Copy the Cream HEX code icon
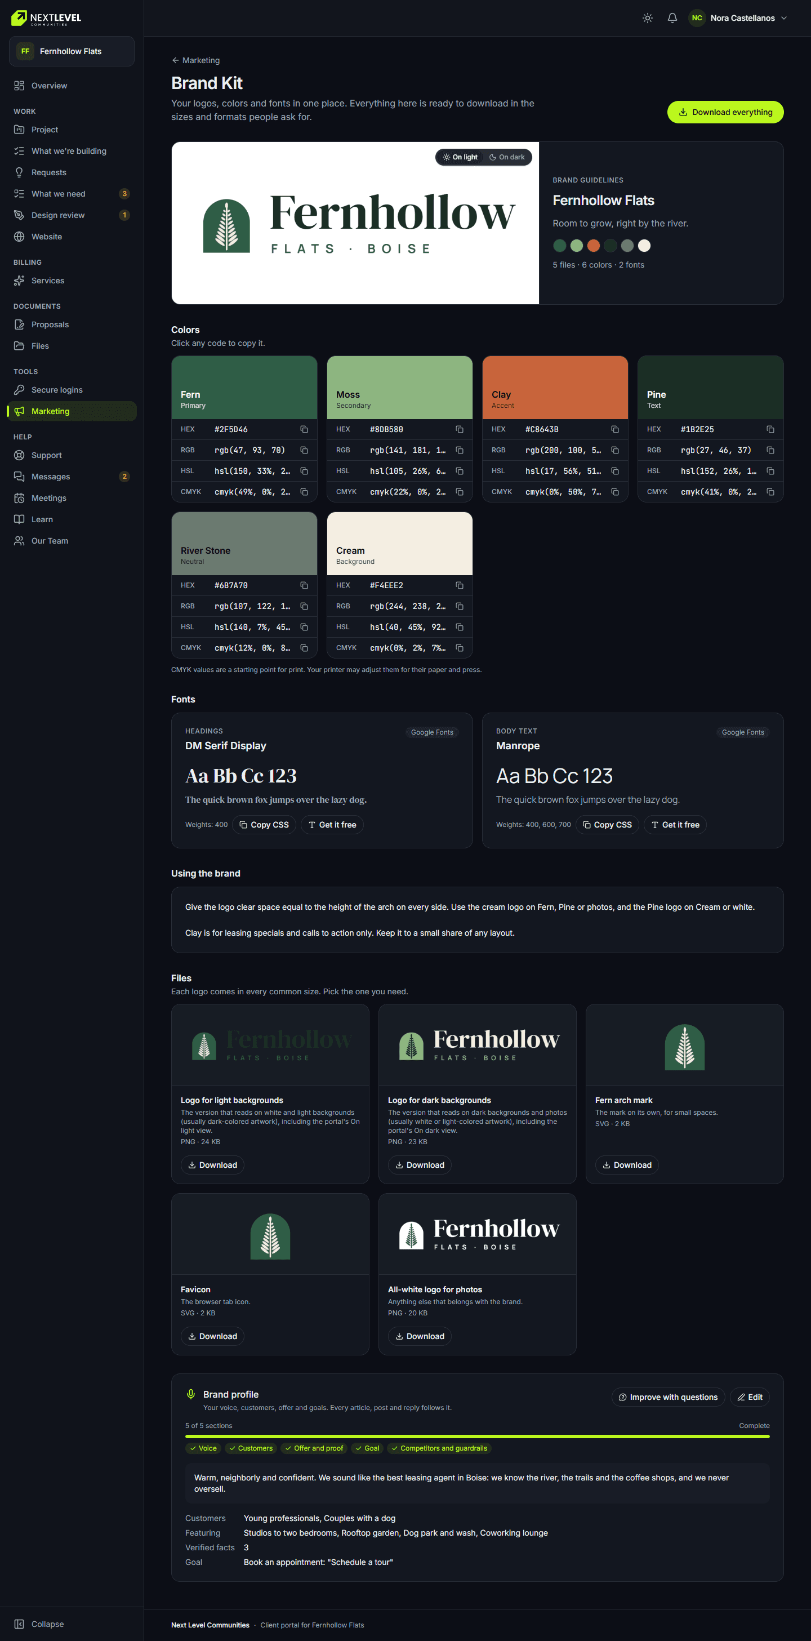 pos(460,585)
